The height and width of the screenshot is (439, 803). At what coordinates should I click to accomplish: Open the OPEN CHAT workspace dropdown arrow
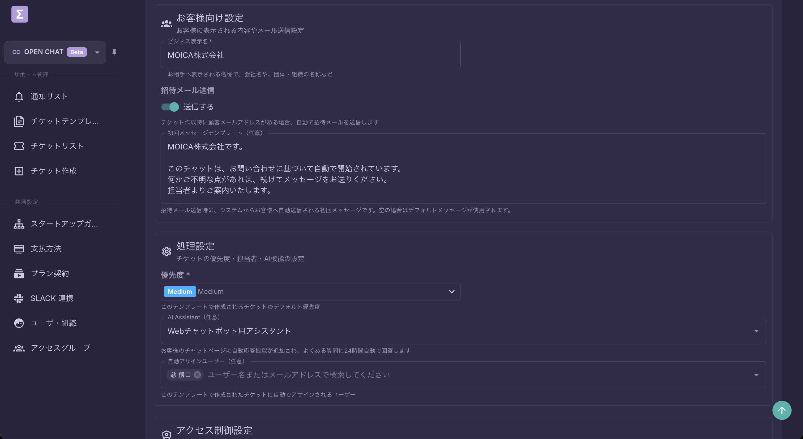(x=97, y=52)
